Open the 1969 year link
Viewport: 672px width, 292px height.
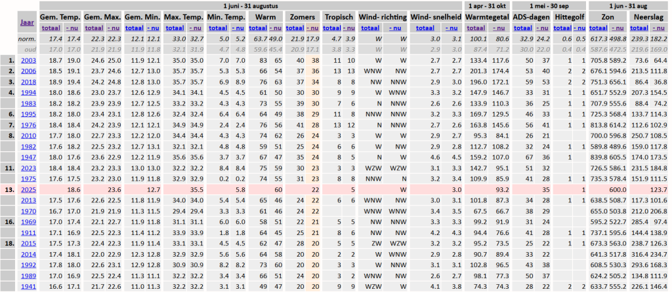click(x=29, y=222)
